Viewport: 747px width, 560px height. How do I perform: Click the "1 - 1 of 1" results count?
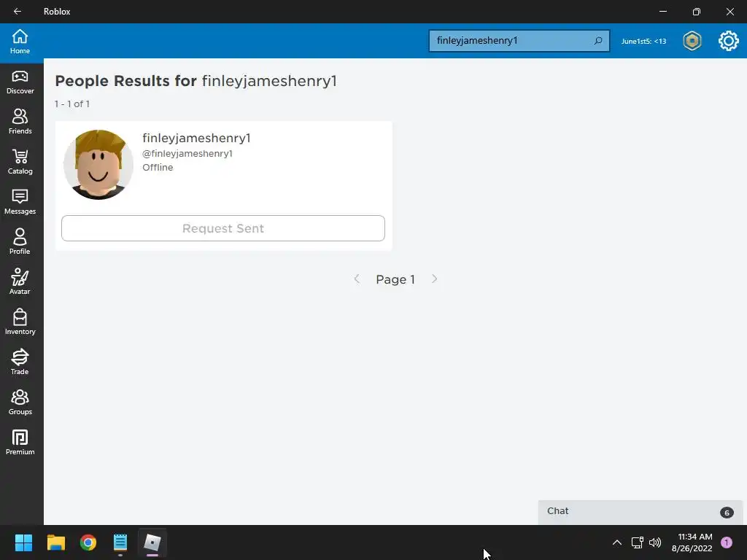(x=72, y=104)
